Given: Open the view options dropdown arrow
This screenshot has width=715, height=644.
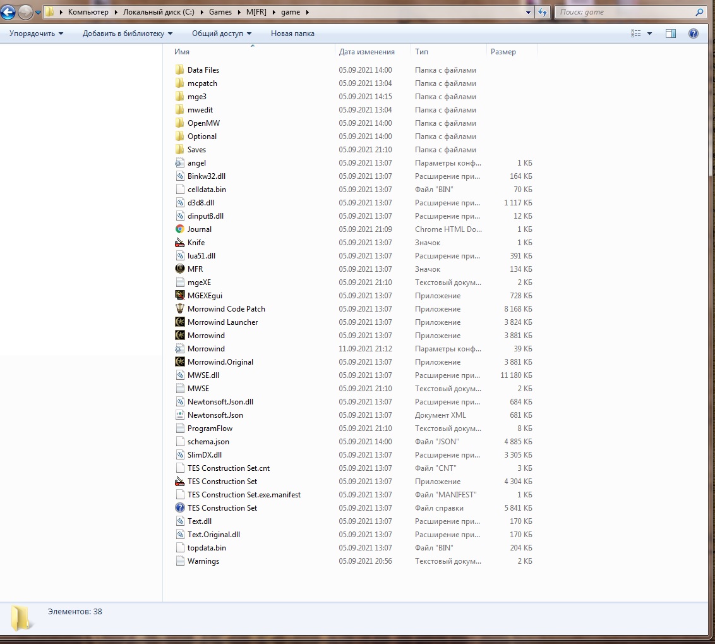Looking at the screenshot, I should [649, 33].
